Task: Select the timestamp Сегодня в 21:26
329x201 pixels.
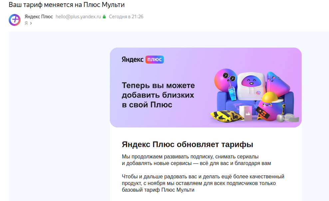Action: pyautogui.click(x=126, y=17)
